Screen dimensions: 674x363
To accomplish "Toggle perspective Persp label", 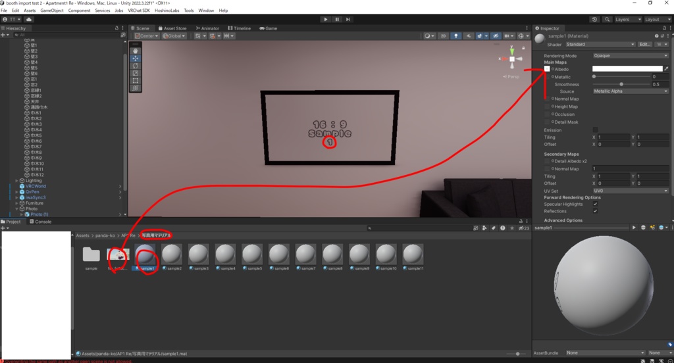I will click(511, 76).
